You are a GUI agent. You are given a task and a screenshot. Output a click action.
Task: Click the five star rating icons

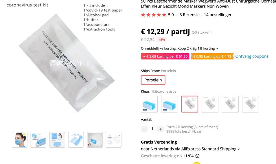point(154,15)
